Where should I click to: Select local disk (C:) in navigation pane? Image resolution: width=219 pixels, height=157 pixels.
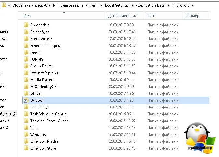click(8, 114)
